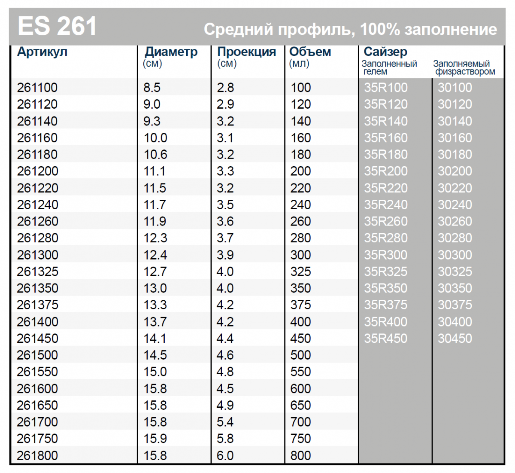Select gel sizer code 35R450

[x=386, y=339]
